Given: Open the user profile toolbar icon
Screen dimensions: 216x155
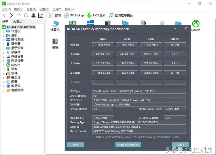Looking at the screenshot, I should [33, 15].
